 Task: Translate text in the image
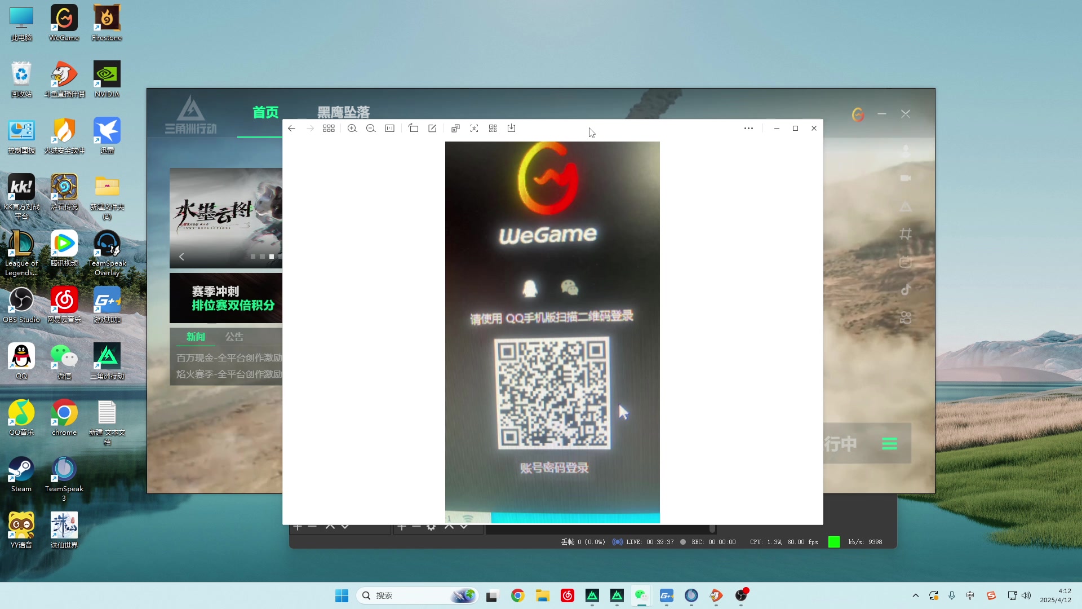coord(455,129)
